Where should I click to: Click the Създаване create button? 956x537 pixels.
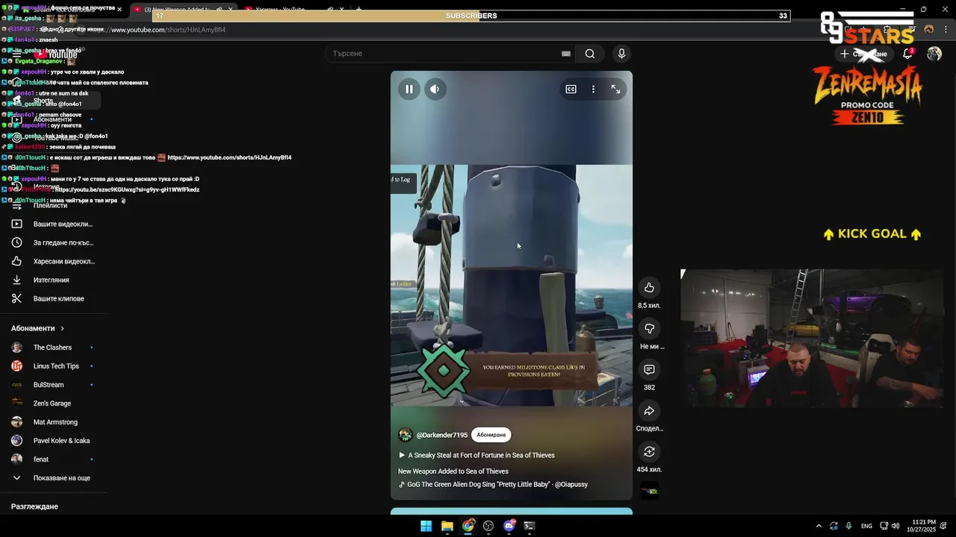tap(863, 54)
